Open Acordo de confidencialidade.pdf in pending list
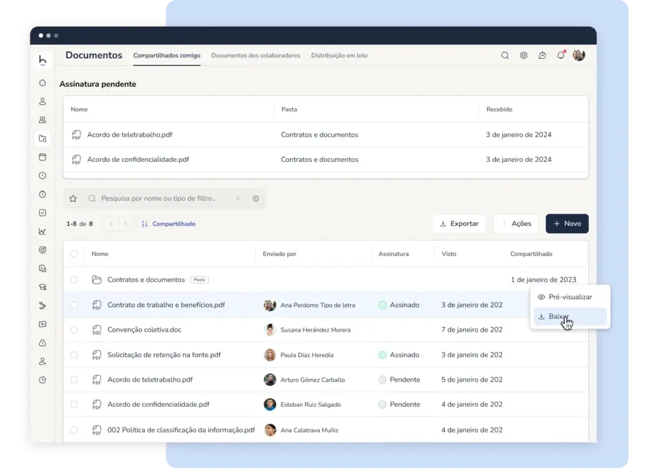 (x=138, y=159)
